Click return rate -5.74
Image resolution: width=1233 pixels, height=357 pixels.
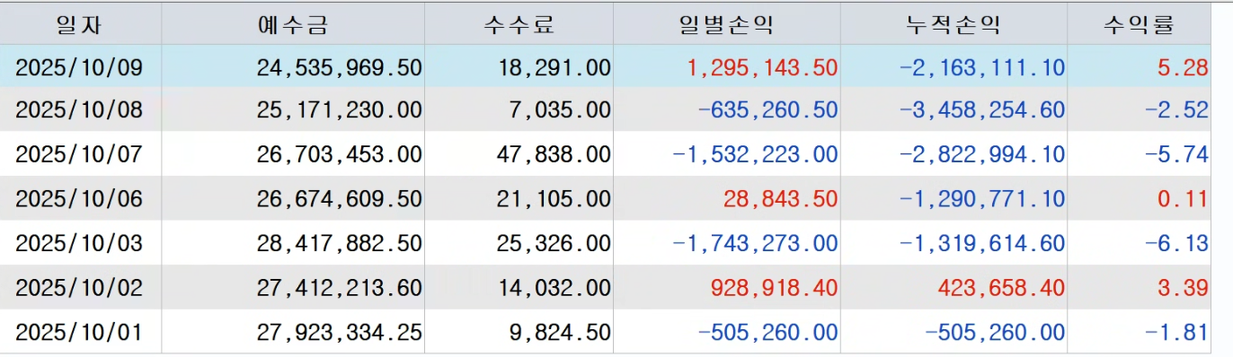1176,154
